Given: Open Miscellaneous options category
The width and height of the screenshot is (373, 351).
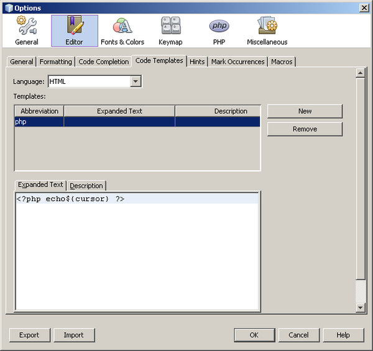Looking at the screenshot, I should [267, 30].
